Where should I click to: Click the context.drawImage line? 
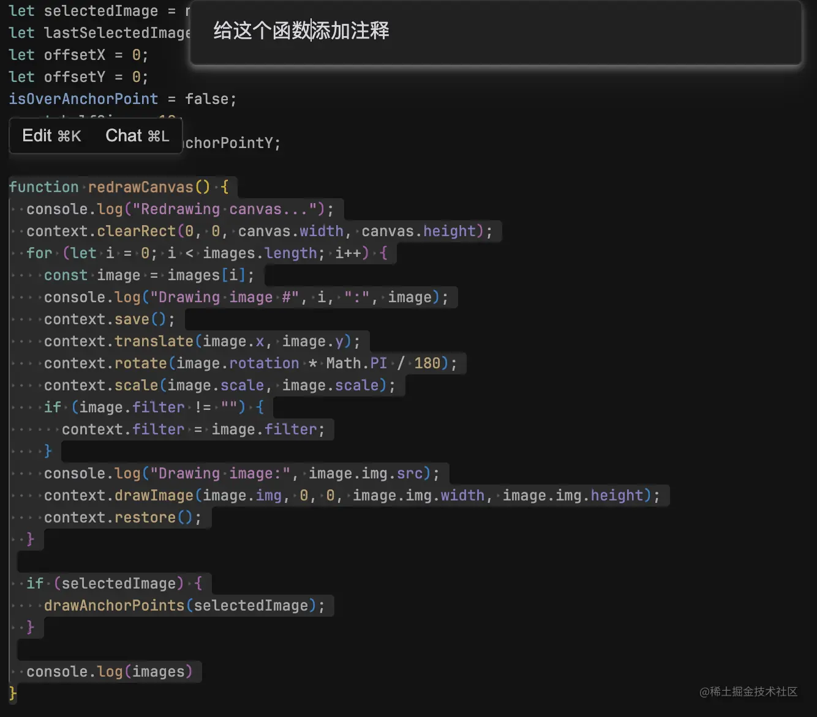(352, 496)
